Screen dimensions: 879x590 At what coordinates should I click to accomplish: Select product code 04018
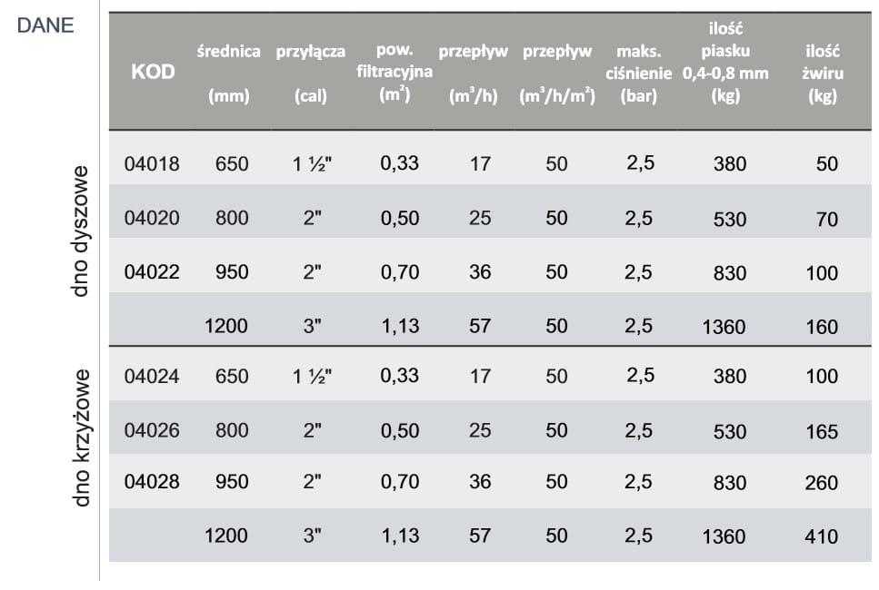pos(152,164)
